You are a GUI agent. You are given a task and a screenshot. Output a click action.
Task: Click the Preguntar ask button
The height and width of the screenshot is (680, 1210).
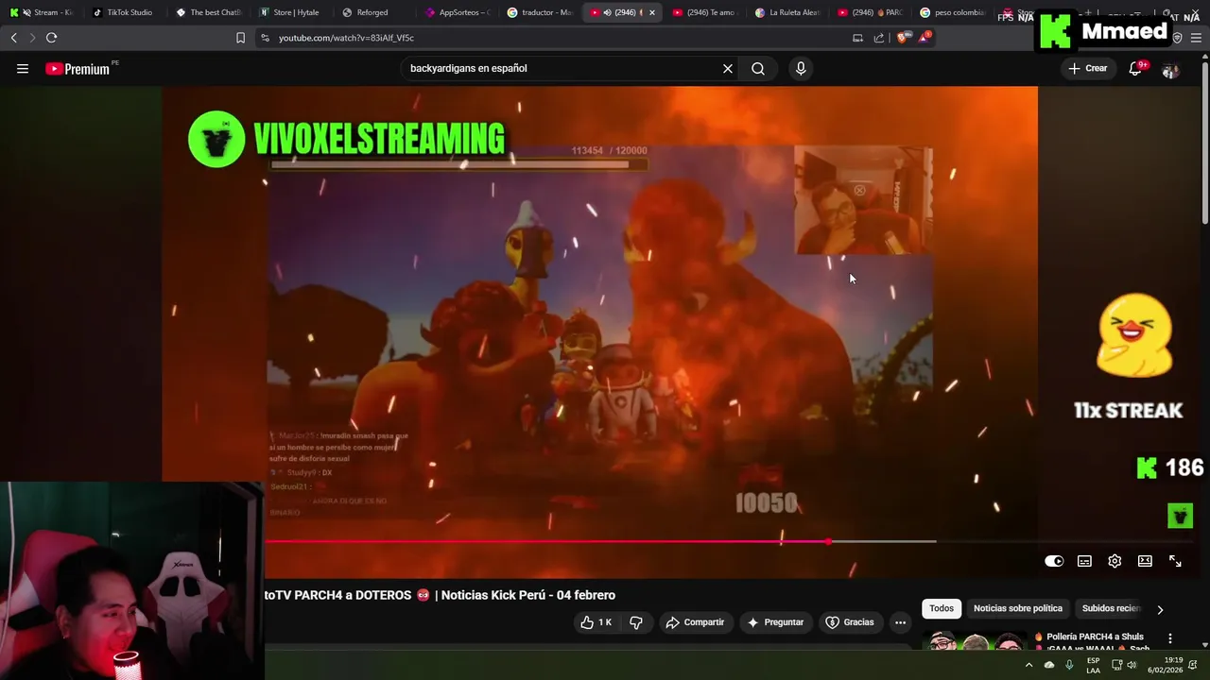775,622
